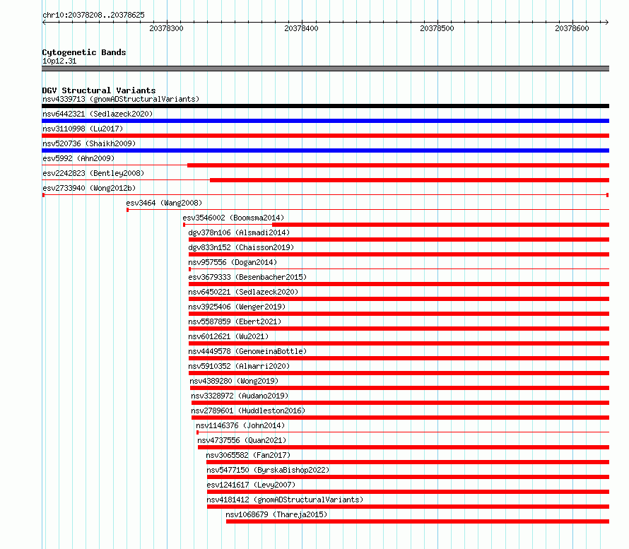Click the red nsv2789601 variant bar
Image resolution: width=629 pixels, height=549 pixels.
pos(400,418)
